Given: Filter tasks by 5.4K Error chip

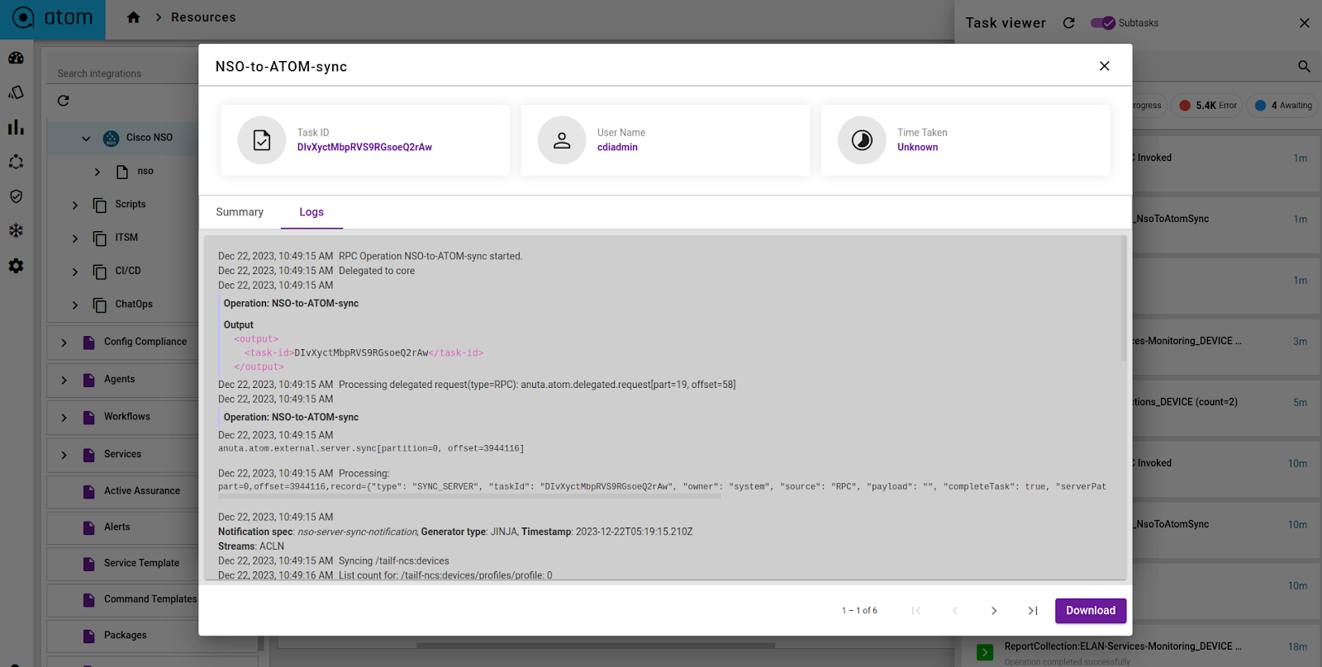Looking at the screenshot, I should coord(1208,106).
